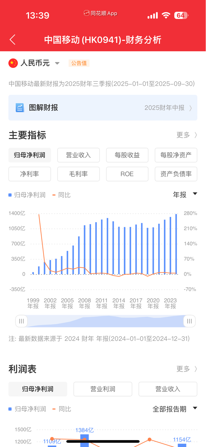Tap the 2008 年报 axis label
Image resolution: width=206 pixels, height=447 pixels.
point(84,303)
